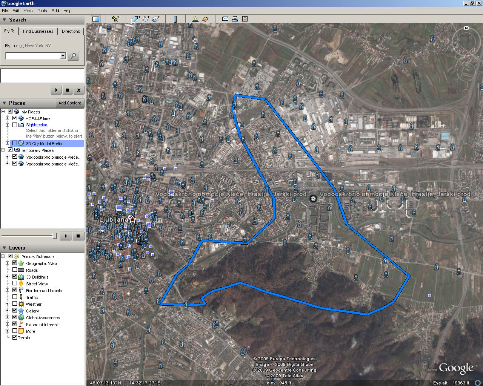The image size is (483, 386).
Task: Collapse the Places panel header triangle
Action: pyautogui.click(x=5, y=103)
